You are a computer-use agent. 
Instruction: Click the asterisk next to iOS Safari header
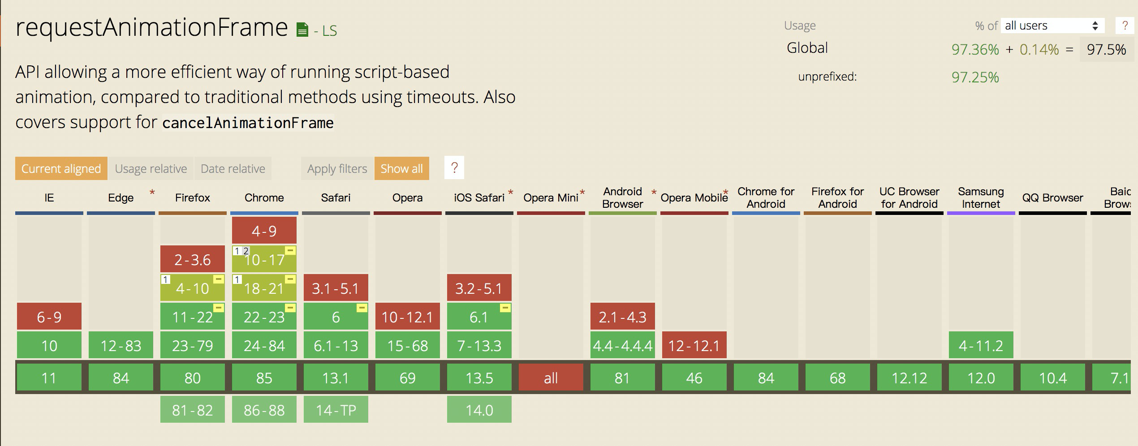(511, 193)
